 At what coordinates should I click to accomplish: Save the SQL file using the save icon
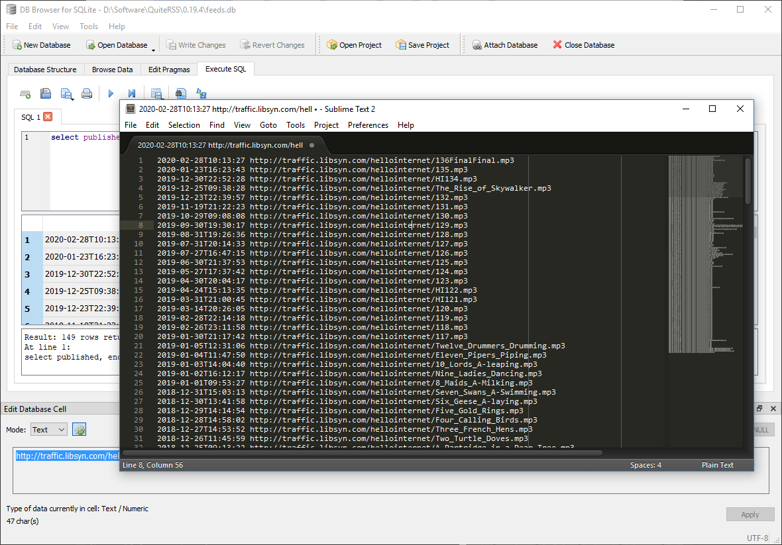pyautogui.click(x=66, y=93)
